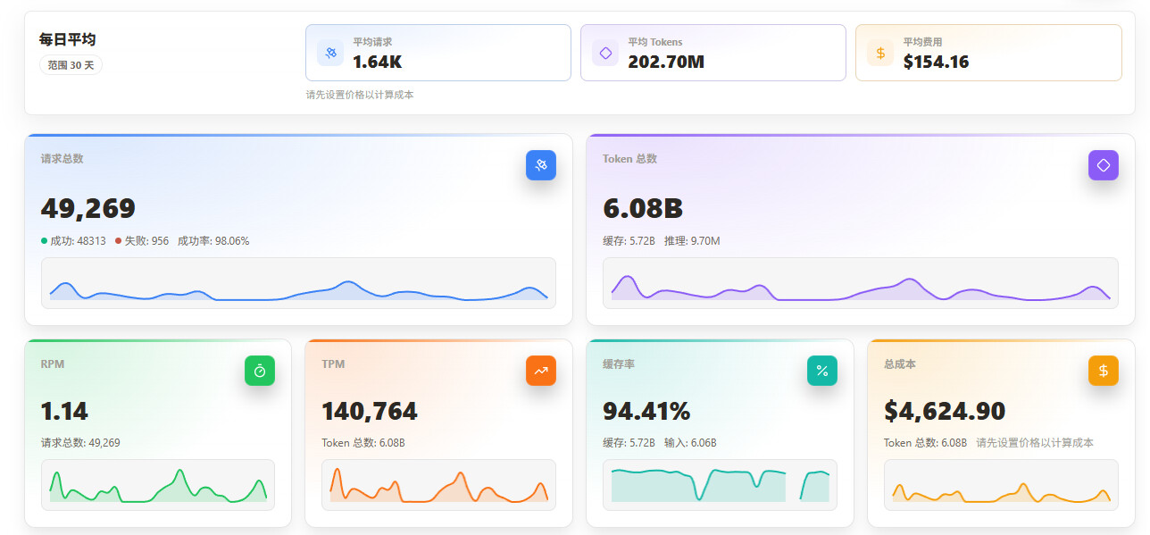Open the 平均 Tokens 202.70M tile
This screenshot has width=1150, height=535.
point(713,53)
